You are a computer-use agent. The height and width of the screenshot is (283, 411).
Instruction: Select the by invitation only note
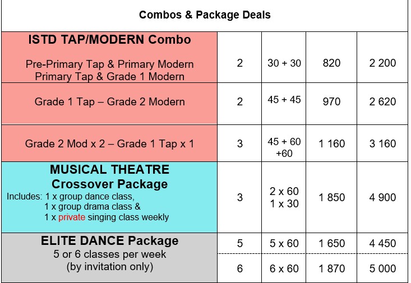(109, 267)
